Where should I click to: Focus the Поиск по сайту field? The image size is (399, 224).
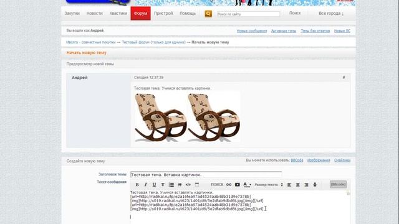coord(248,14)
